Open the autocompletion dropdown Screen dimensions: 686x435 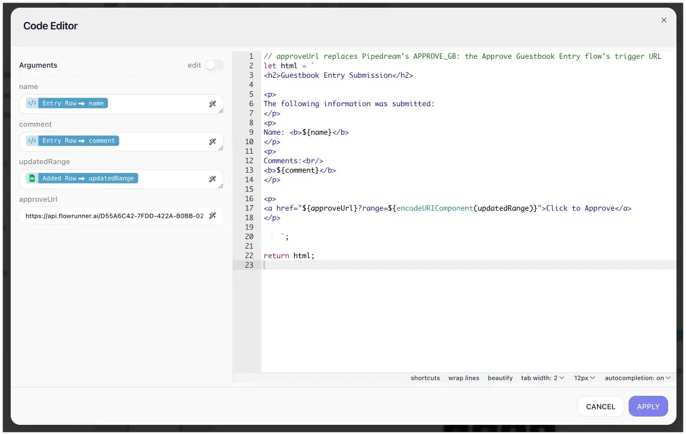(637, 378)
